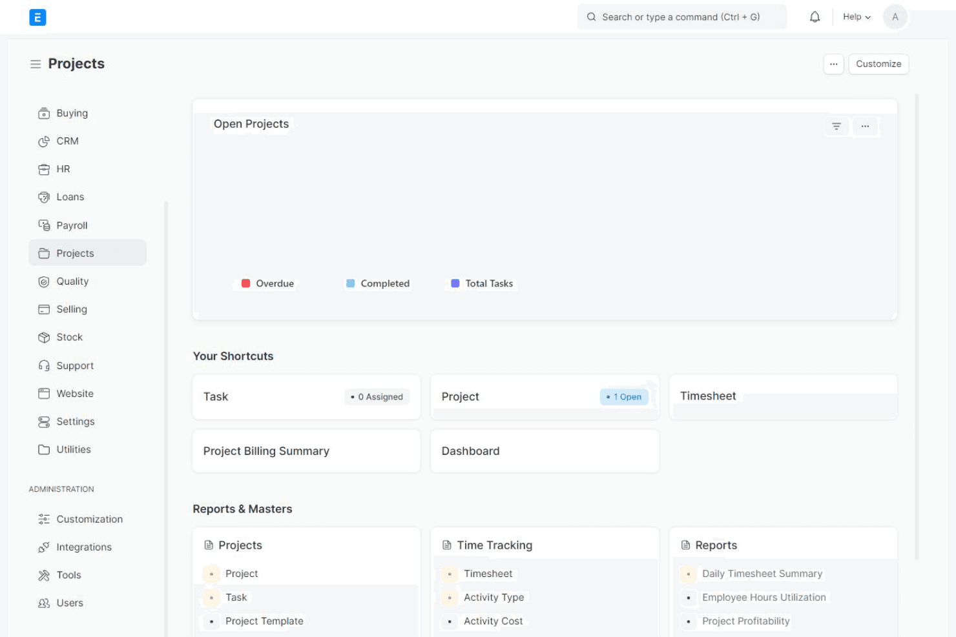Open Employee Hours Utilization report
Image resolution: width=956 pixels, height=637 pixels.
[x=764, y=598]
